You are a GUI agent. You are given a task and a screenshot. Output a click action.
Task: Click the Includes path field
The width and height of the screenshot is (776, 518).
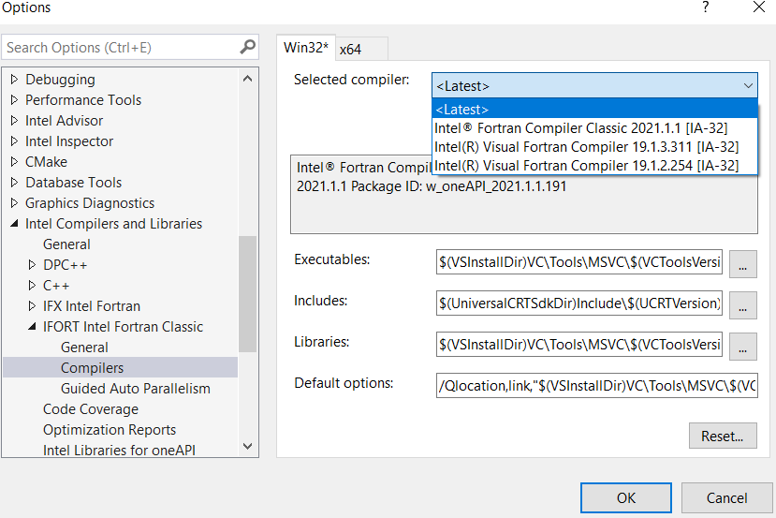579,303
